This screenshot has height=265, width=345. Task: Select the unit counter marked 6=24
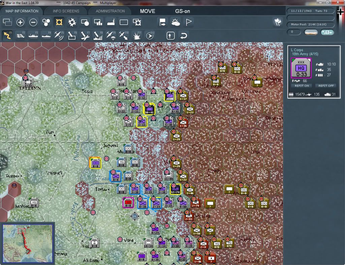click(155, 230)
